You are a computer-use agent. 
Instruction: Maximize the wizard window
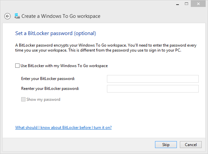coord(186,4)
